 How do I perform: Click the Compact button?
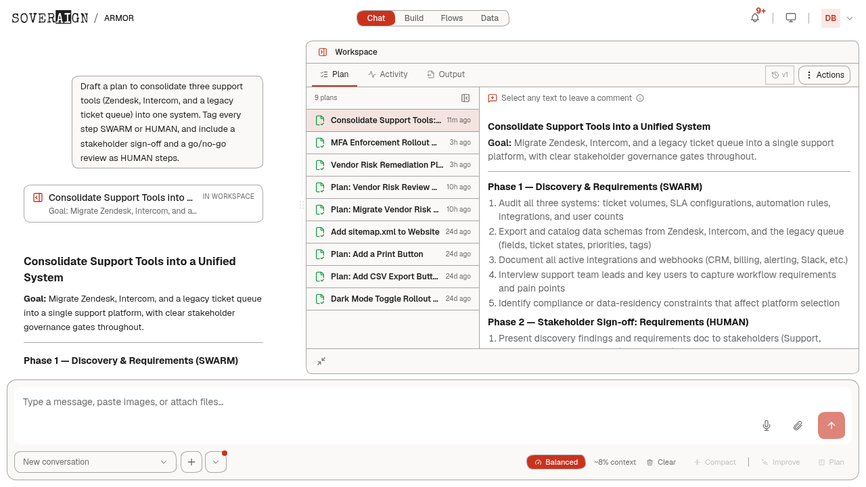(x=714, y=462)
